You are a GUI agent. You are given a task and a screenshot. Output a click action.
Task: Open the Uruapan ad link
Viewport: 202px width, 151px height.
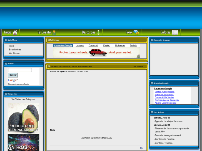click(80, 45)
